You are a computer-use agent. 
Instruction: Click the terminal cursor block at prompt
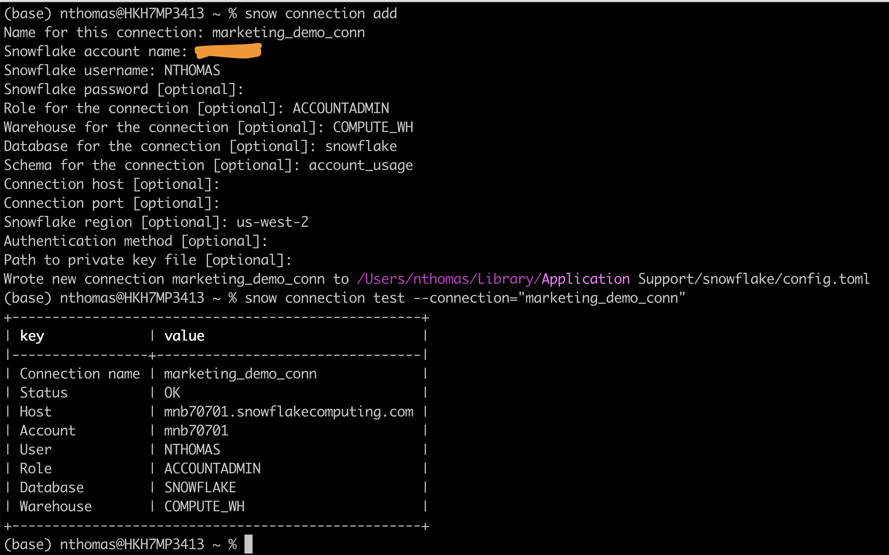[x=248, y=544]
